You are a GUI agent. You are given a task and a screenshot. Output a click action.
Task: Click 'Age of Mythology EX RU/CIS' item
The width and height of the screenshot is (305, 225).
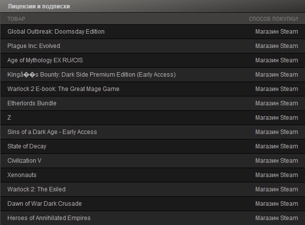[x=45, y=60]
